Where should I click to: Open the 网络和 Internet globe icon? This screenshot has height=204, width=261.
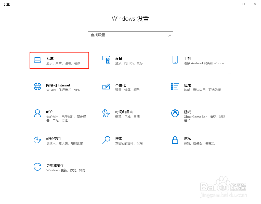tap(37, 86)
